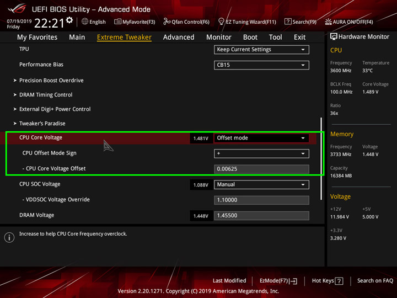Click the EZ Tuning Wizard bulb icon

[221, 22]
